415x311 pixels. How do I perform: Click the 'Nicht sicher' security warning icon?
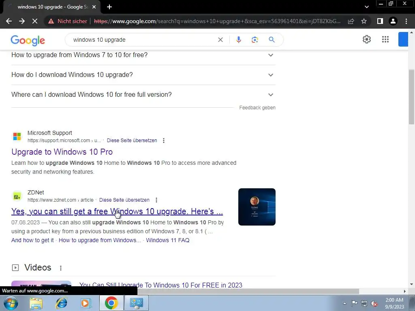point(51,21)
